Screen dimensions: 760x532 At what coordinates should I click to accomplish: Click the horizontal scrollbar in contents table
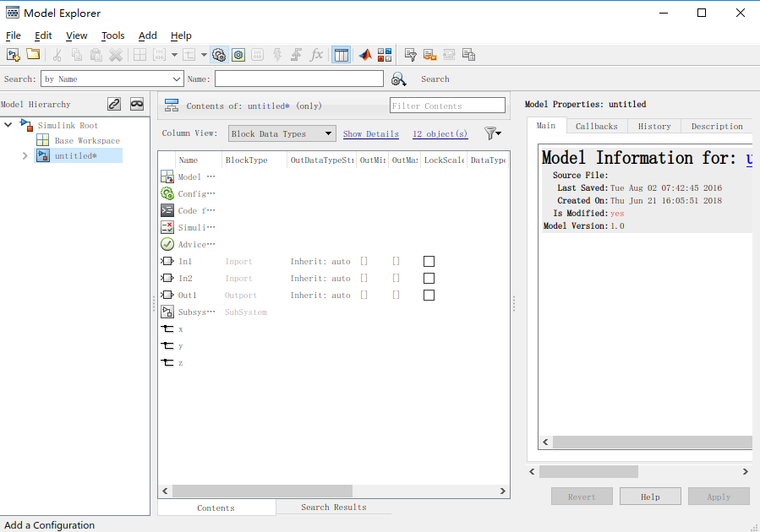pyautogui.click(x=262, y=491)
